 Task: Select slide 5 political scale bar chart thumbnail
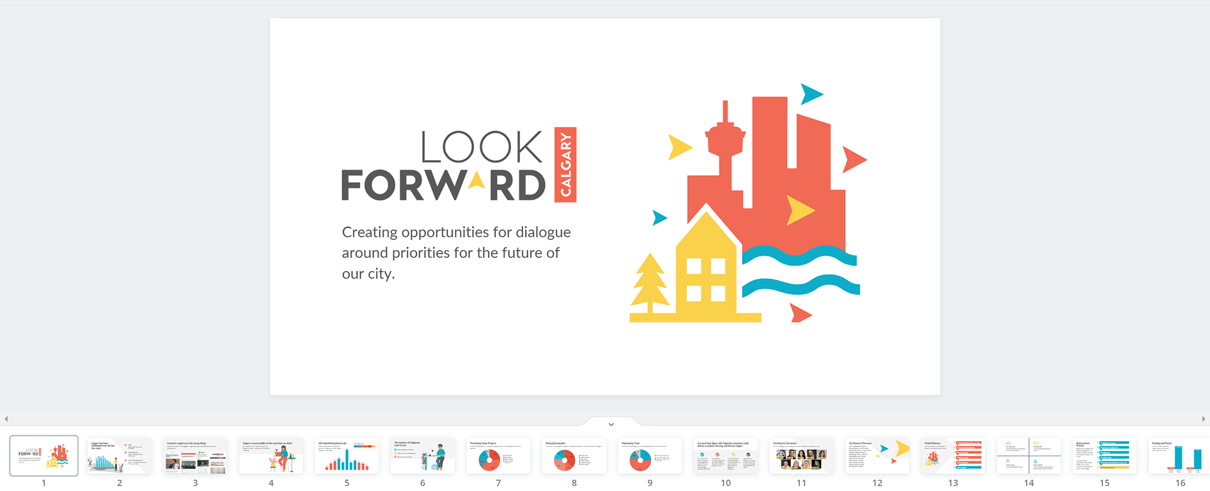pos(347,456)
